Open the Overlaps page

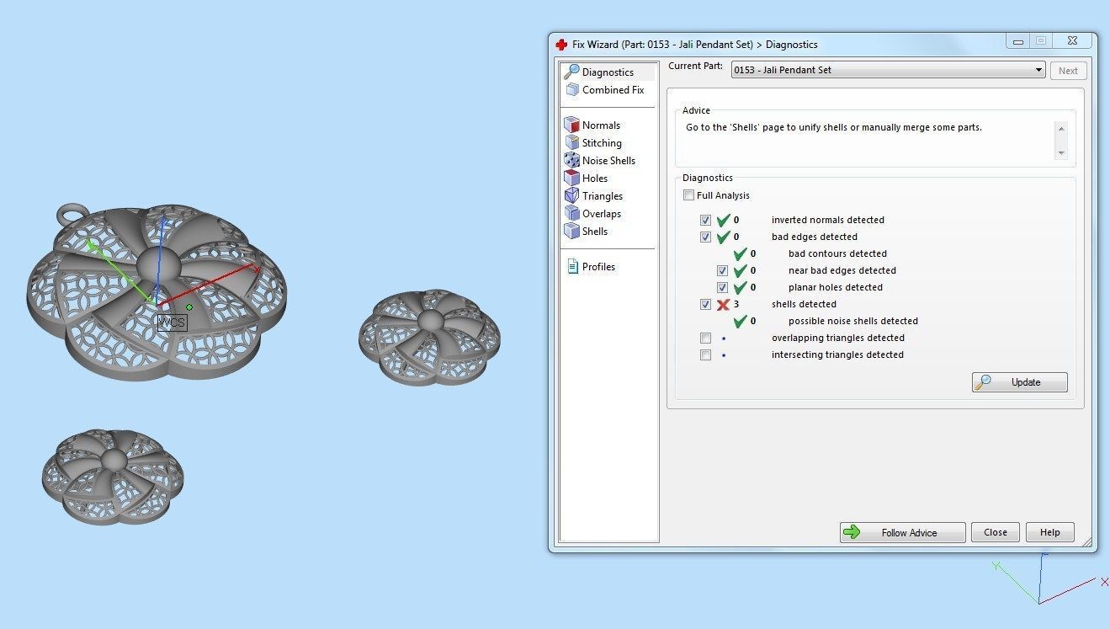[602, 214]
